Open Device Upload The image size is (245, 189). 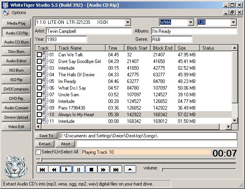16,117
